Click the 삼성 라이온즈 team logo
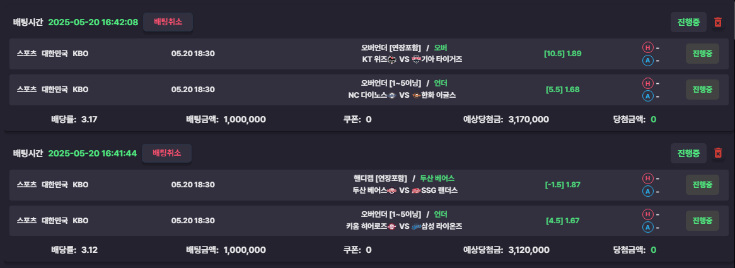Image resolution: width=735 pixels, height=268 pixels. (417, 226)
